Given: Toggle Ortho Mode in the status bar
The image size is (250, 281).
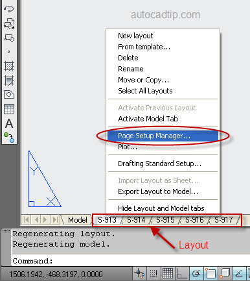Looking at the screenshot, I should [x=182, y=273].
